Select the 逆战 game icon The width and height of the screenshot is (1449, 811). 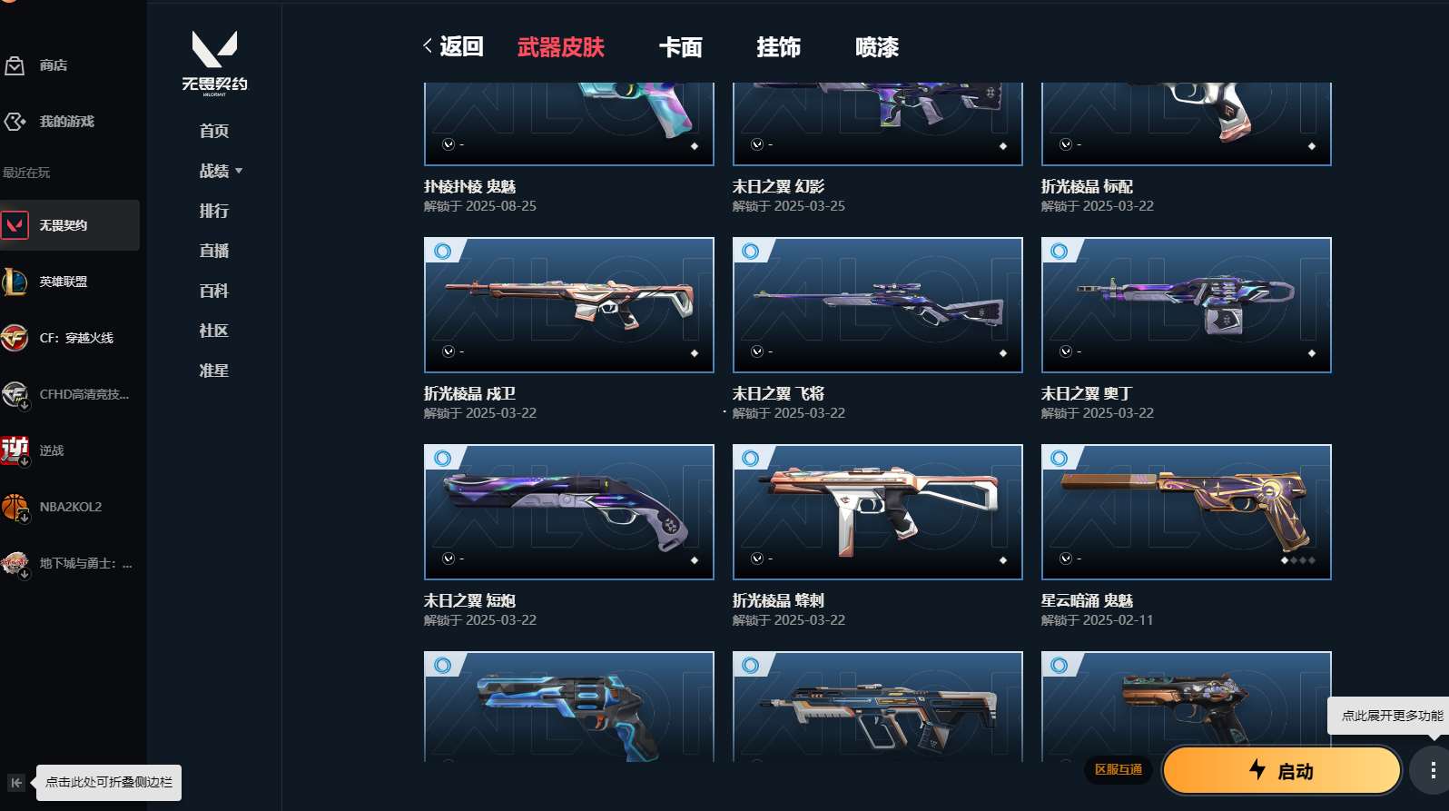point(15,450)
